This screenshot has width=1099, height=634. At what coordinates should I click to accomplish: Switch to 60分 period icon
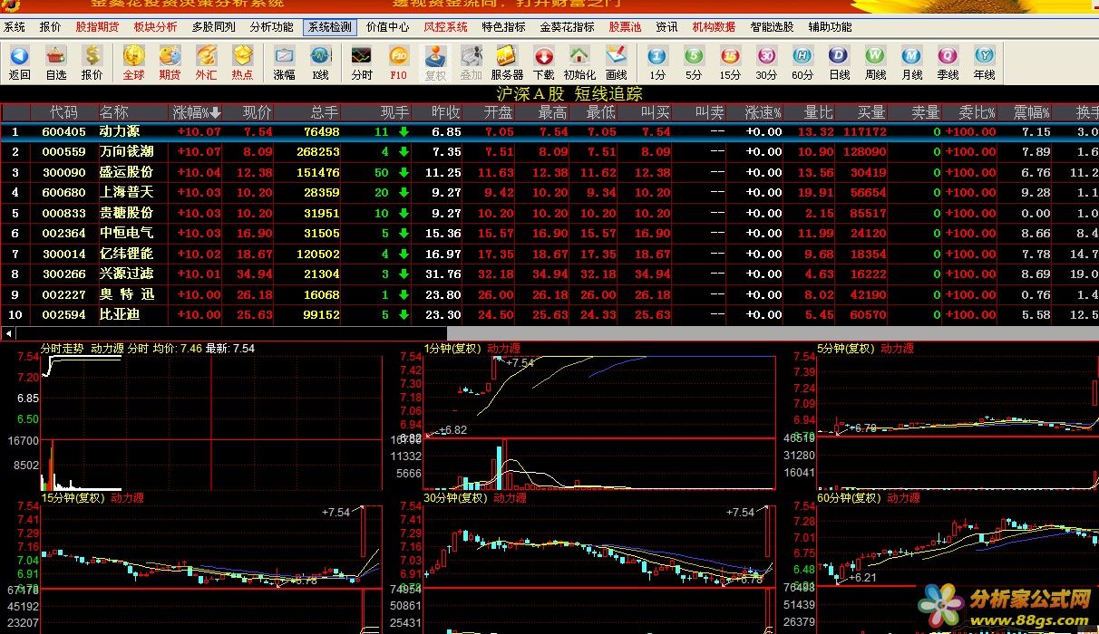click(802, 62)
